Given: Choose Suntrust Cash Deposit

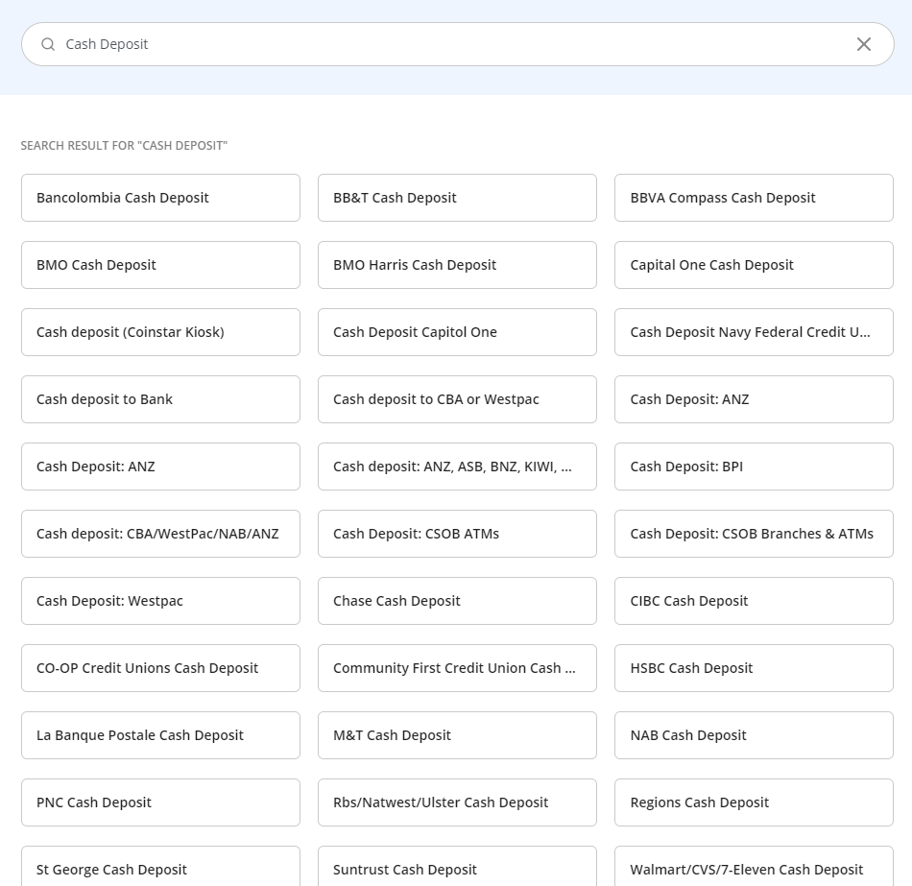Looking at the screenshot, I should click(x=457, y=867).
